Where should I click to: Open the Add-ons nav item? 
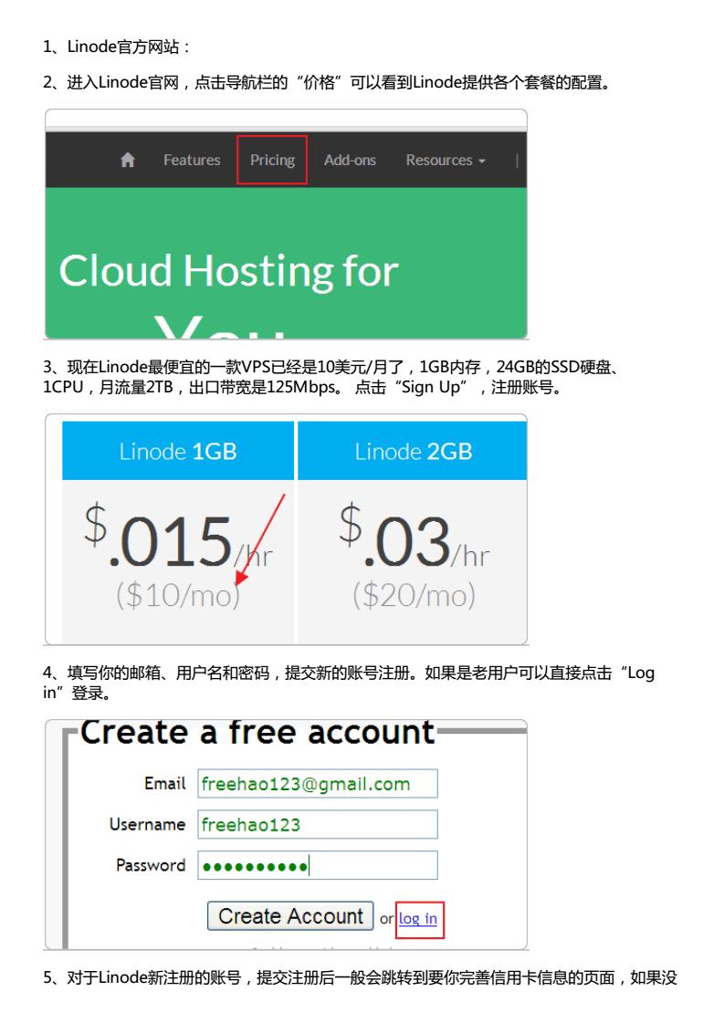(350, 160)
